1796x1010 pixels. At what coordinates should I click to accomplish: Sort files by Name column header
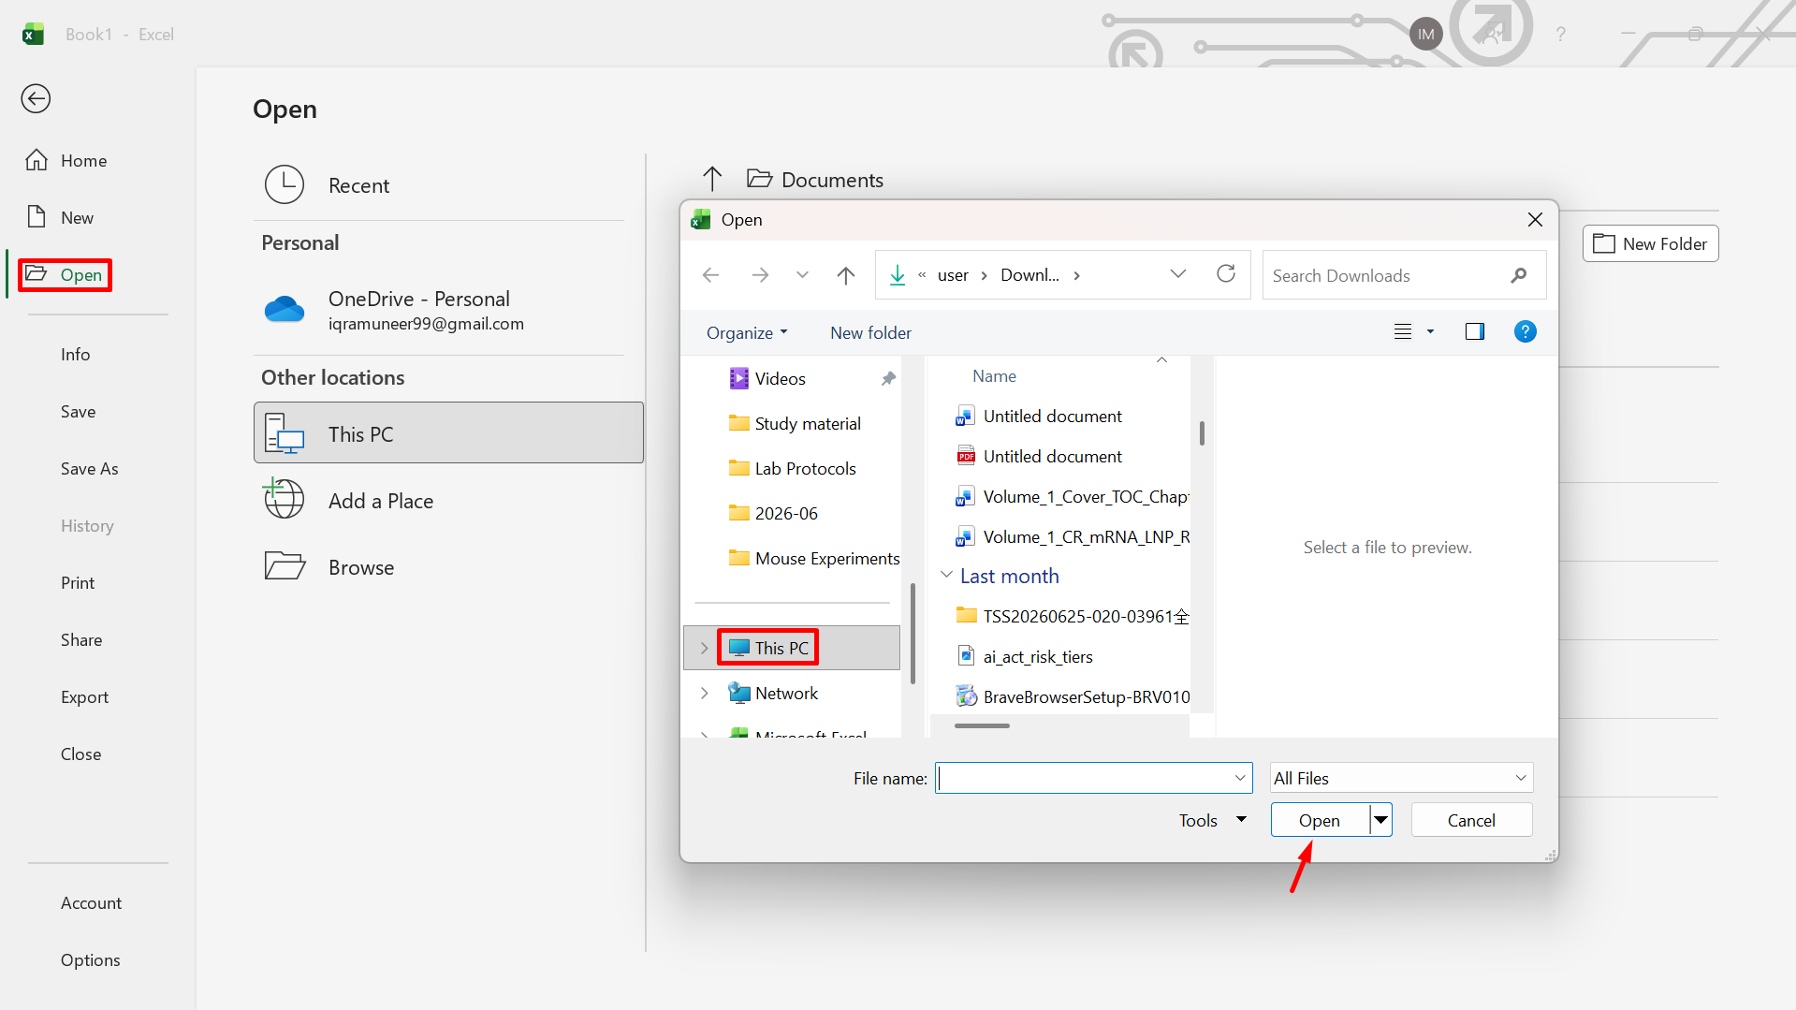pyautogui.click(x=994, y=376)
